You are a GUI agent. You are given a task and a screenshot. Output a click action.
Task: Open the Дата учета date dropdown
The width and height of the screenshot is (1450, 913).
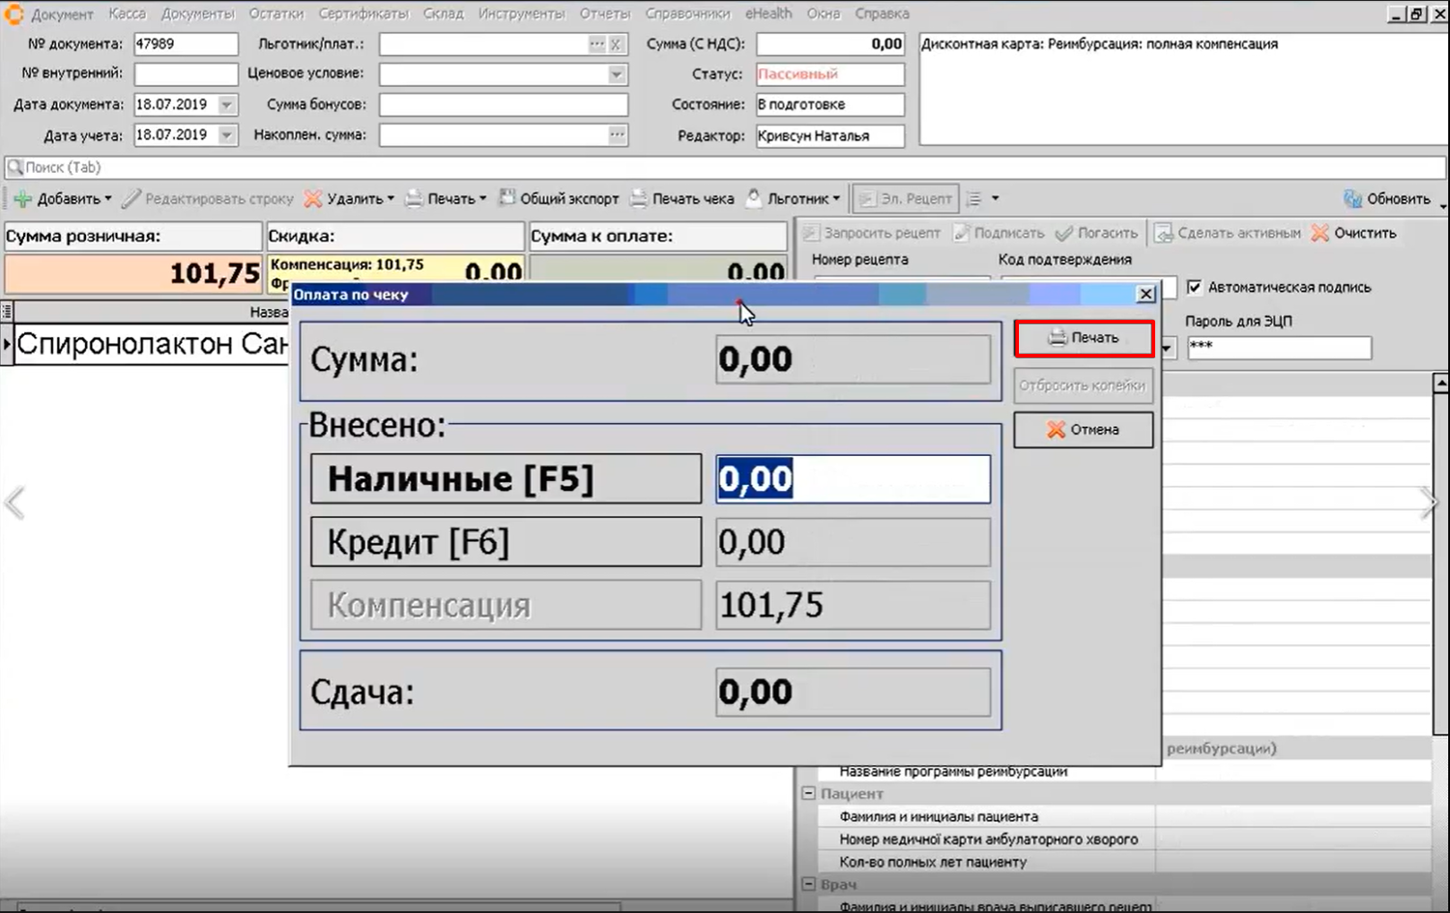(x=227, y=135)
